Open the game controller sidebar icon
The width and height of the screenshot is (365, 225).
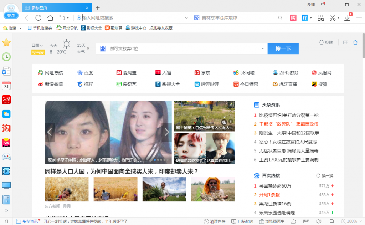(x=6, y=157)
